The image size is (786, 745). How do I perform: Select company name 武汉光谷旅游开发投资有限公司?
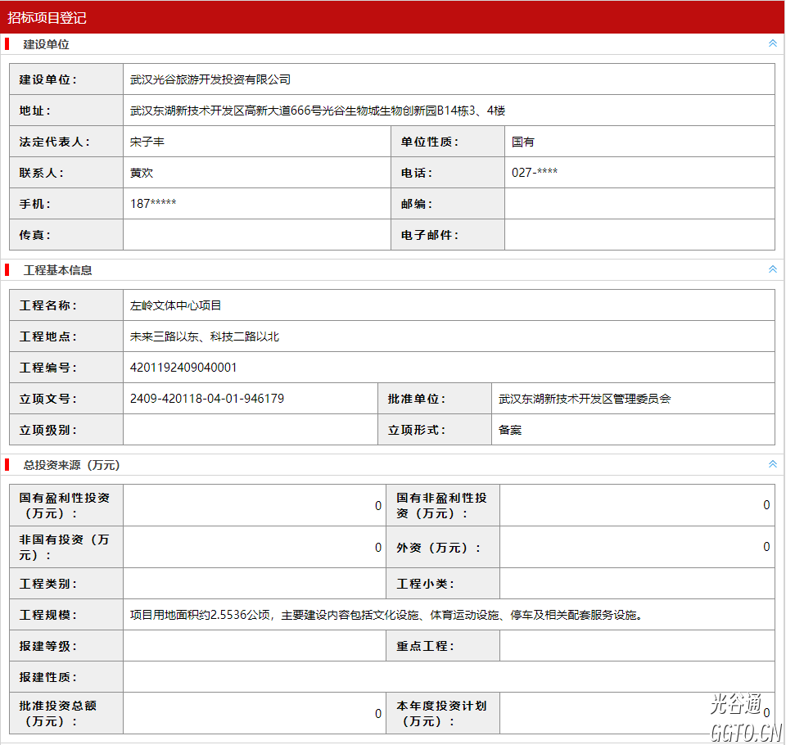coord(210,79)
